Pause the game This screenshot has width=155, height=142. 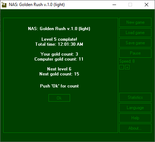coord(135,53)
